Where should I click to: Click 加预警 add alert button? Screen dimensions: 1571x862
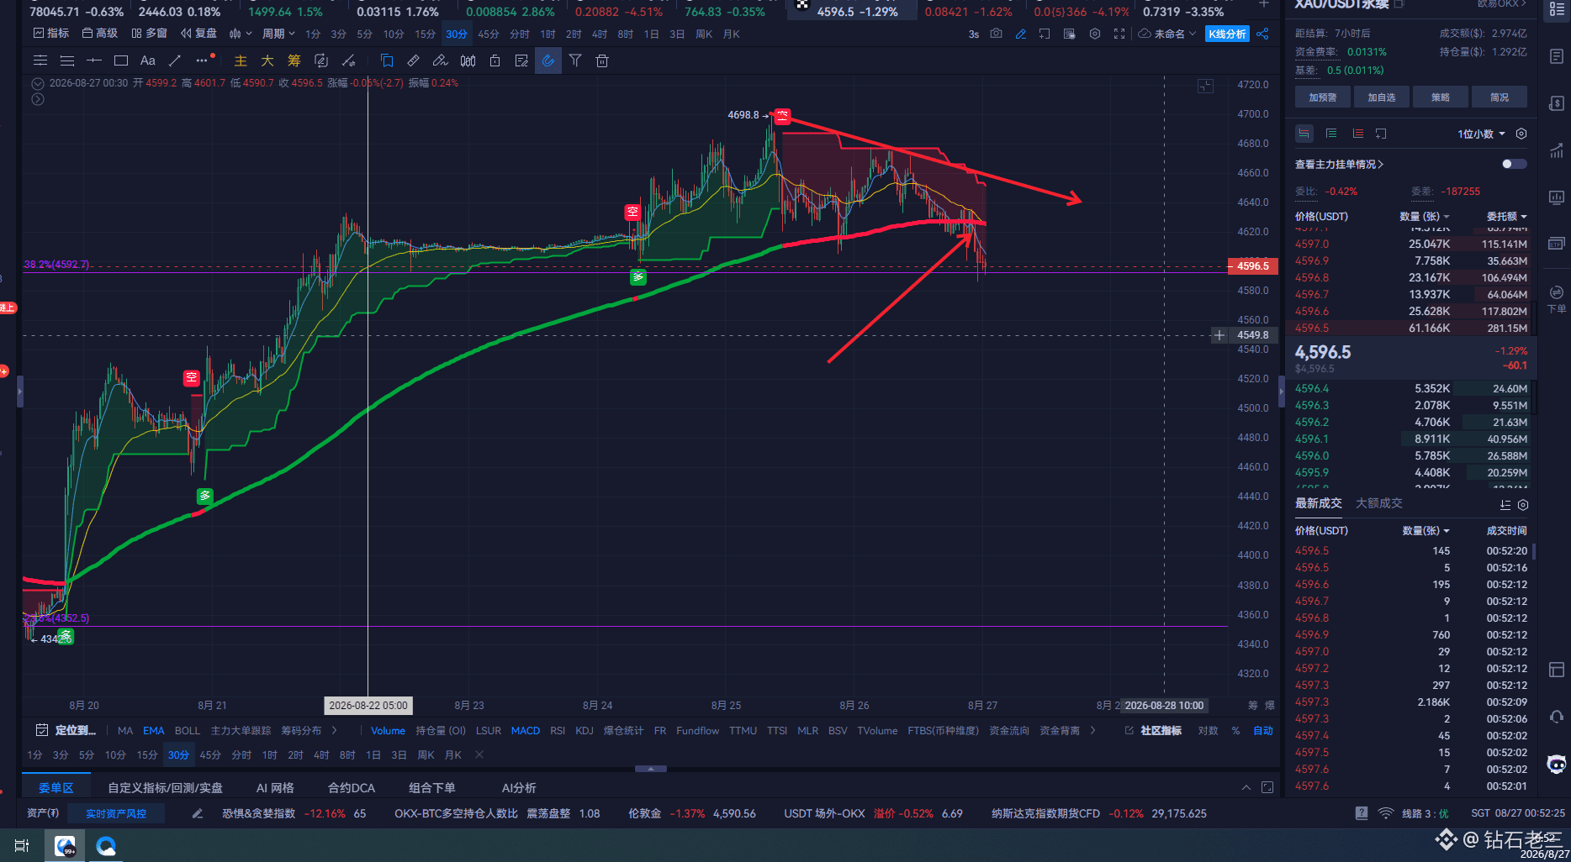(1323, 97)
